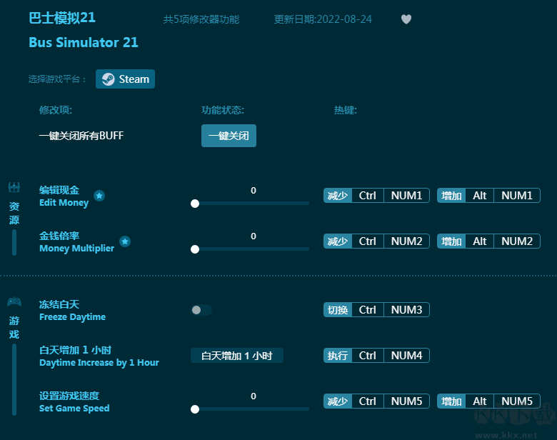Click NUM5 key in Game Speed decrease hotkey
The width and height of the screenshot is (557, 440).
point(407,401)
